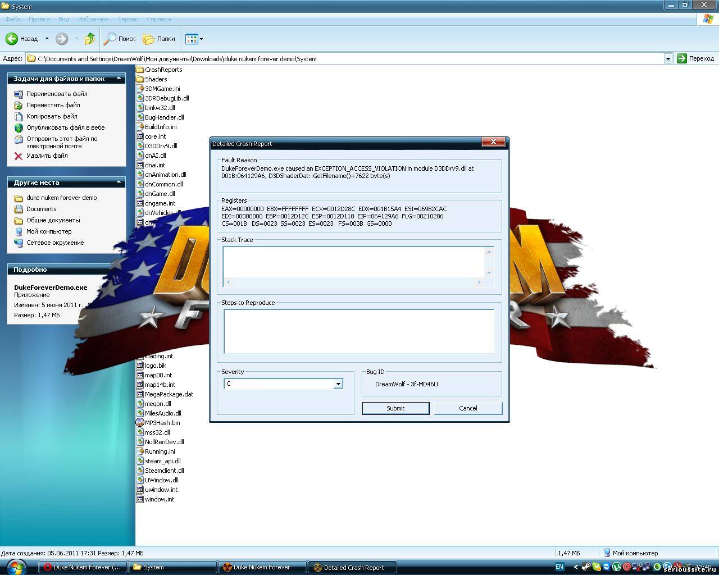
Task: Click the Stack Trace text area
Action: point(354,262)
